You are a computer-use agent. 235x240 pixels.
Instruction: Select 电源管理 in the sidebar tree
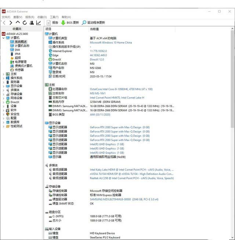(21, 62)
